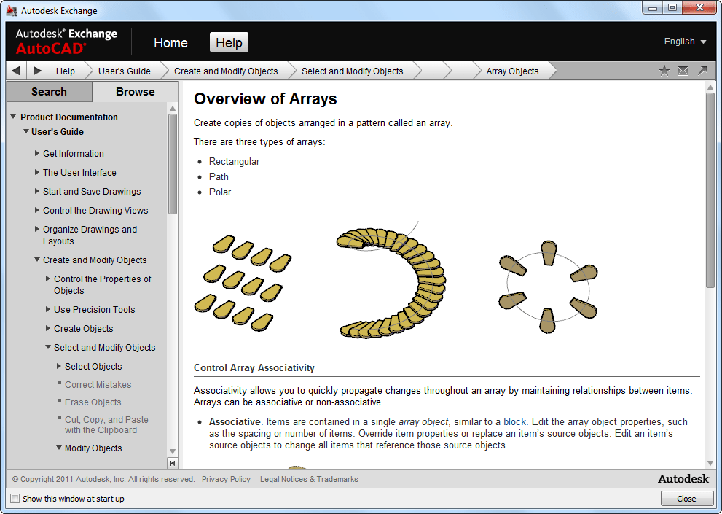Open the Correct Mistakes topic
This screenshot has width=722, height=514.
(x=98, y=384)
